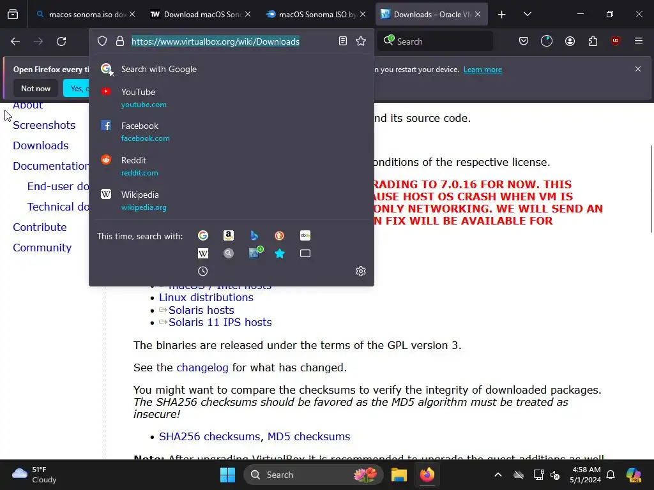Search this time with Bing
The height and width of the screenshot is (490, 654).
[254, 236]
